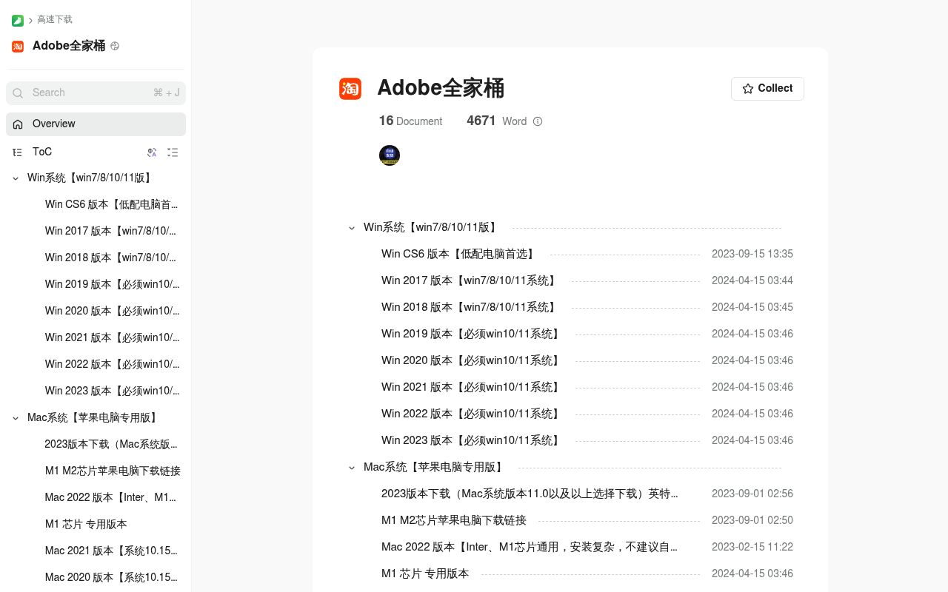Image resolution: width=948 pixels, height=592 pixels.
Task: Open sidebar item Win 2021 版本
Action: (112, 337)
